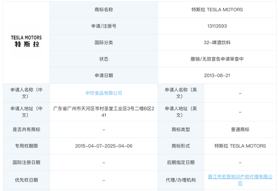
Task: Select the 优先权日期 label cell
Action: coord(26,180)
